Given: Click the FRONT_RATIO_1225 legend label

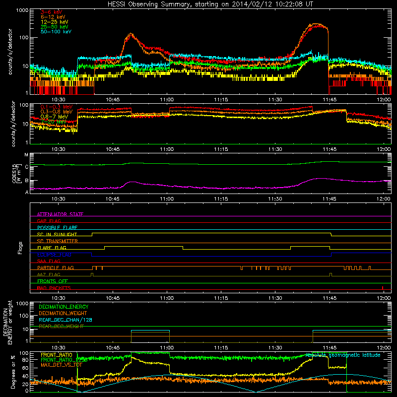Looking at the screenshot, I should (x=64, y=359).
